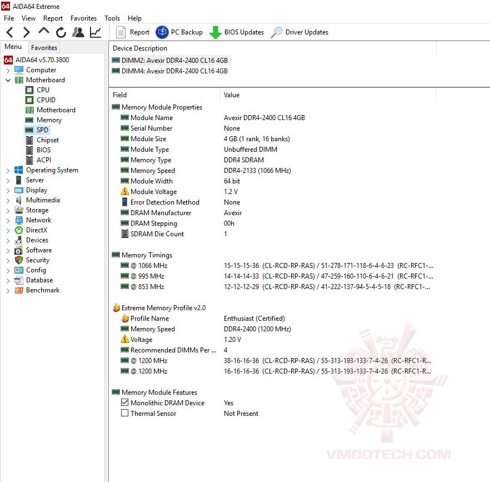The height and width of the screenshot is (482, 490).
Task: Click the Storage icon in tree
Action: [x=19, y=210]
